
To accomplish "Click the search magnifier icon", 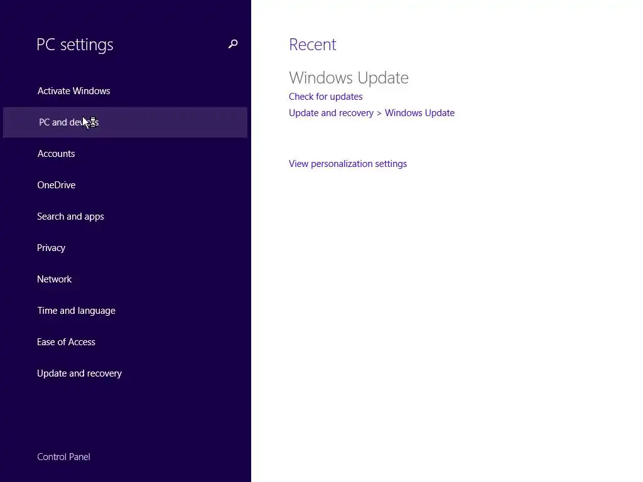I will click(233, 44).
